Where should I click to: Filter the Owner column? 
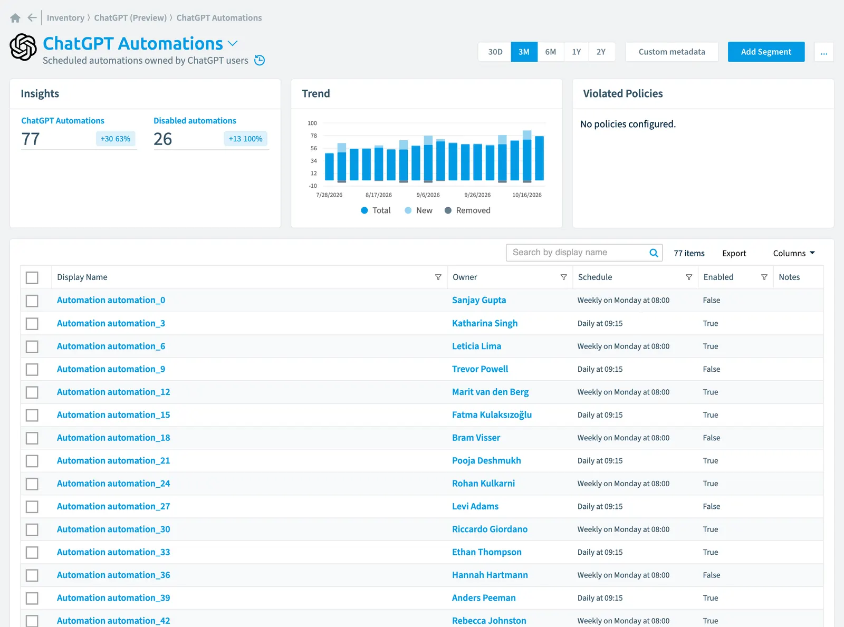click(x=563, y=277)
